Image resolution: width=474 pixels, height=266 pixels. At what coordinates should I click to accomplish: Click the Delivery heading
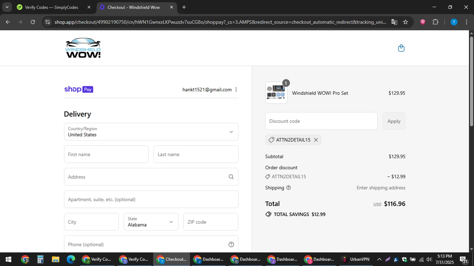tap(77, 114)
